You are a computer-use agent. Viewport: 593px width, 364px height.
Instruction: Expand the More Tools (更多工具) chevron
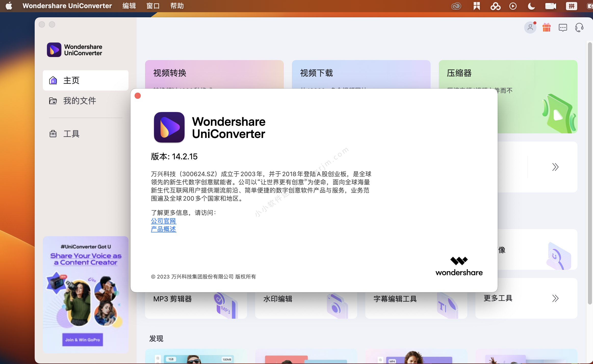pos(555,298)
